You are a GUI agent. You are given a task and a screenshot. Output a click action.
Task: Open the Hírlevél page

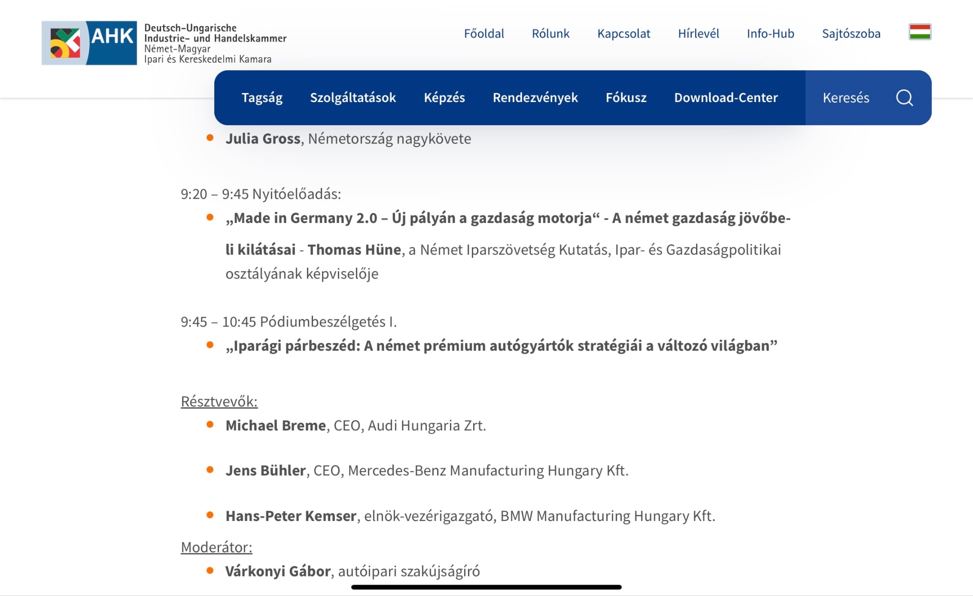[698, 34]
